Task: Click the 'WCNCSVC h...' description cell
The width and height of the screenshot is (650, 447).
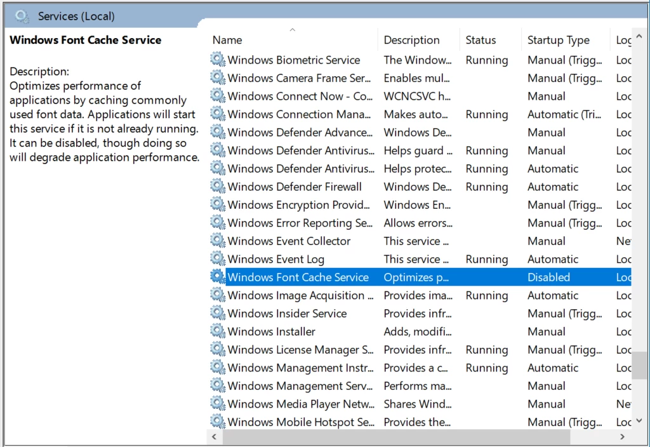Action: click(x=417, y=97)
